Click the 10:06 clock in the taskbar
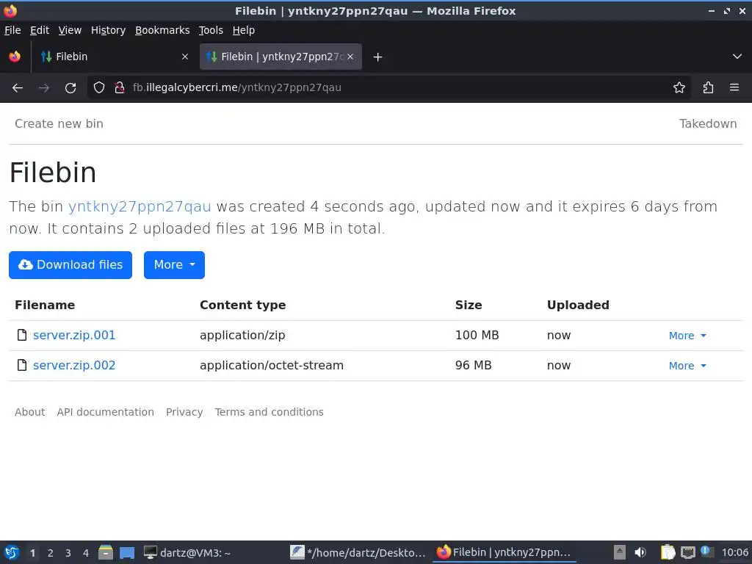Image resolution: width=752 pixels, height=564 pixels. [734, 552]
